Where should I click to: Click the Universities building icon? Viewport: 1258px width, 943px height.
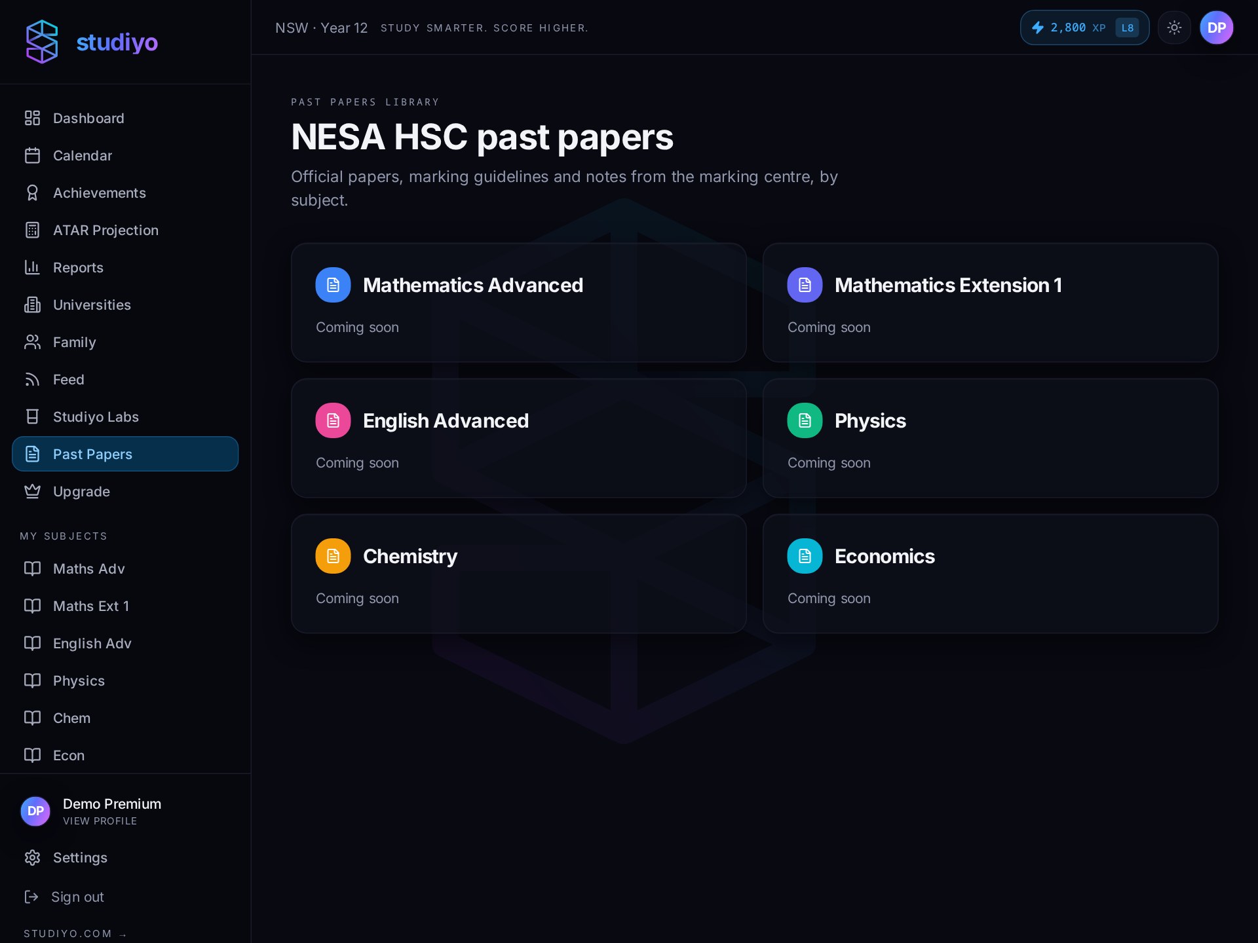pyautogui.click(x=32, y=305)
